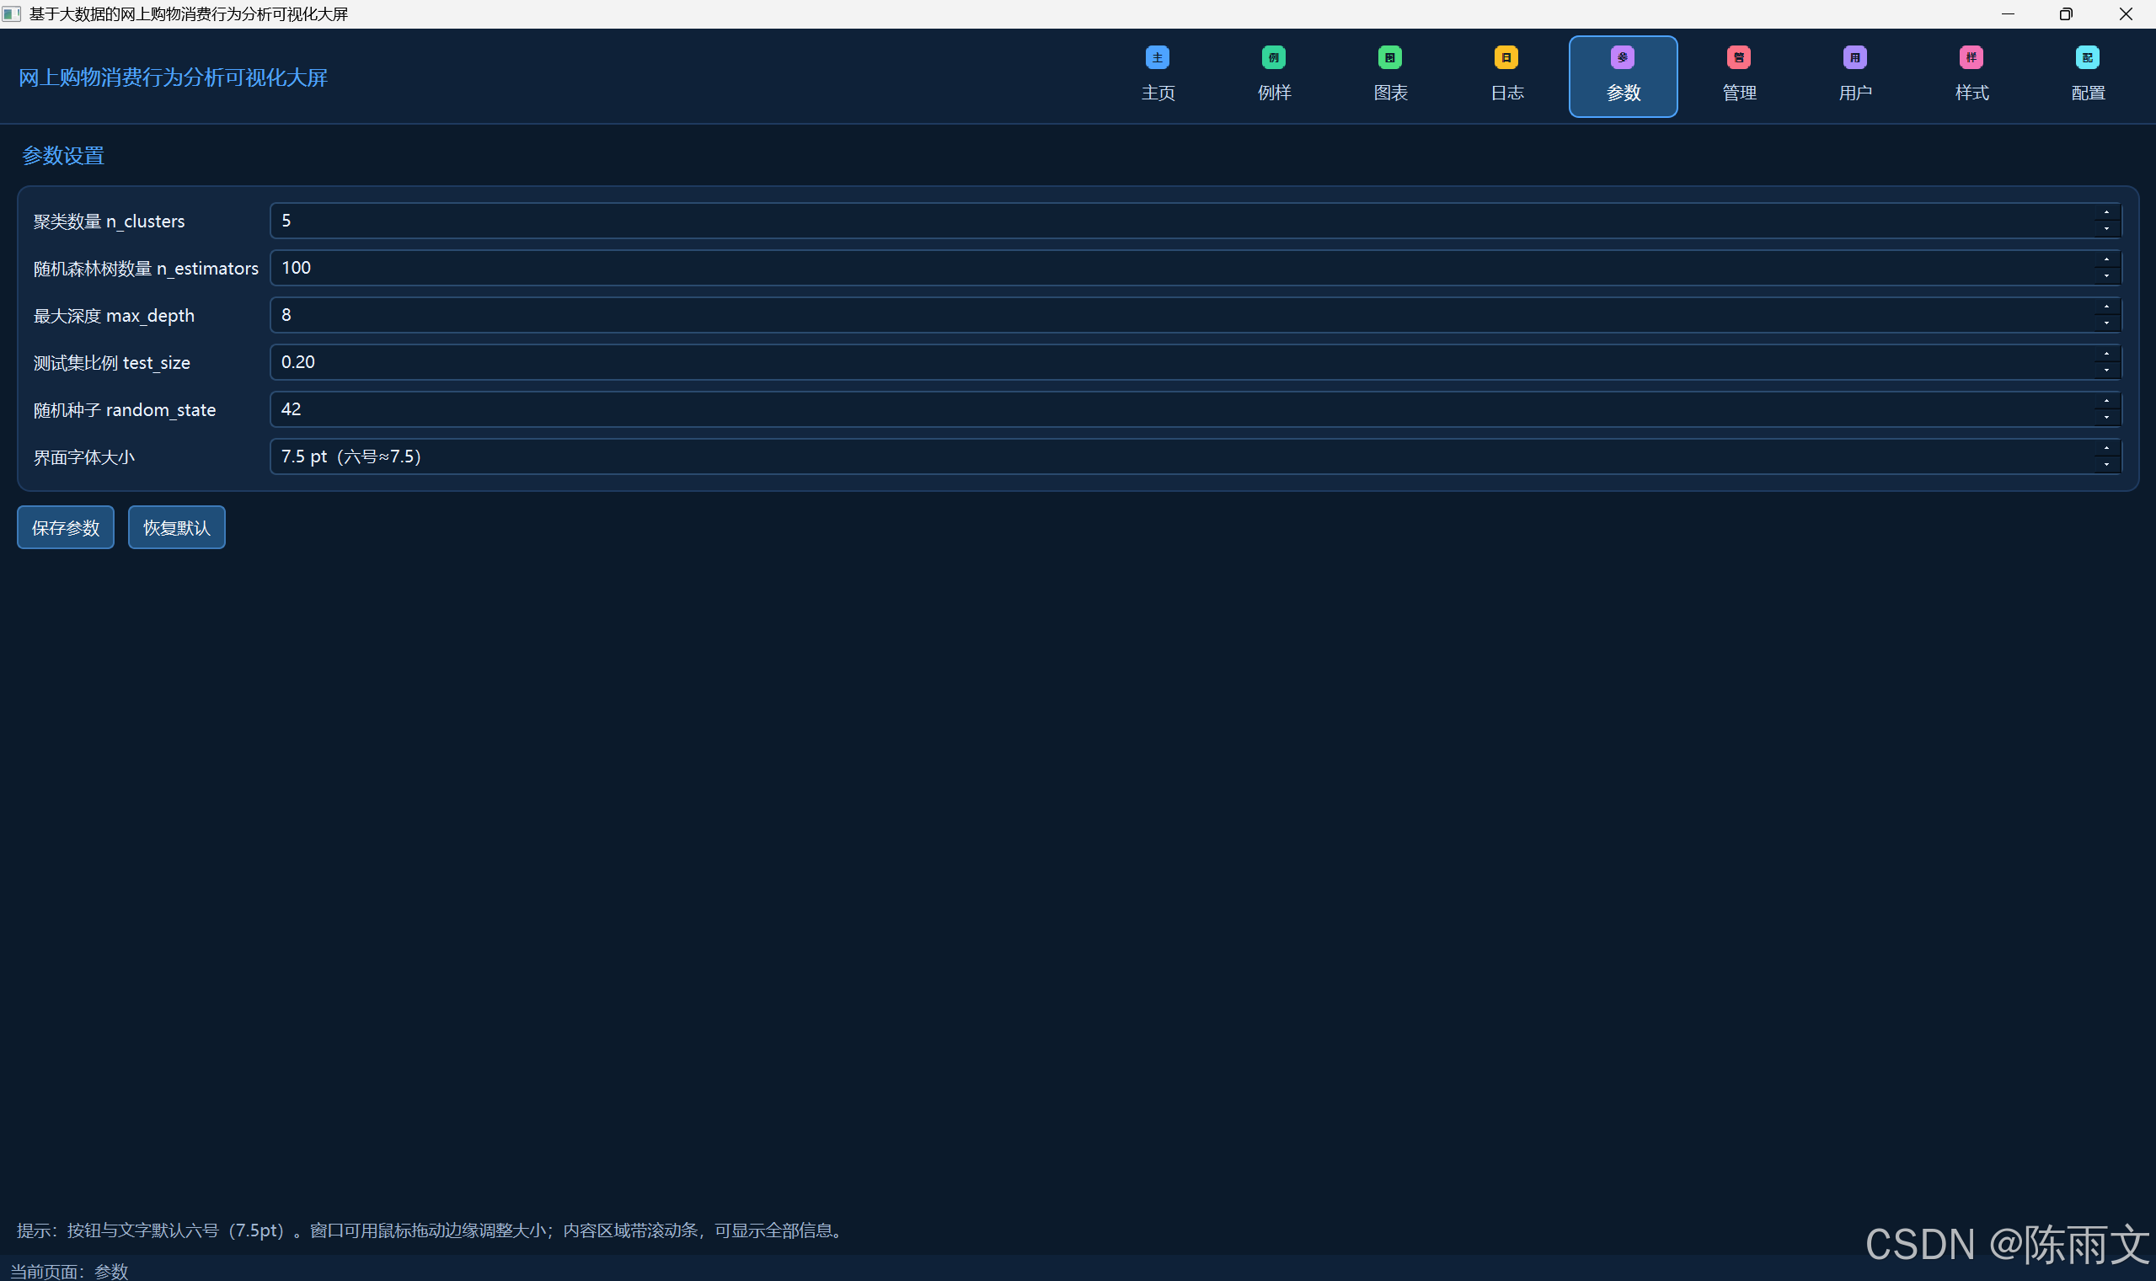The height and width of the screenshot is (1281, 2156).
Task: Decrease test_size with the down arrow
Action: [x=2106, y=371]
